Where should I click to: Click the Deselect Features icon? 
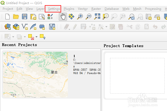point(31,37)
